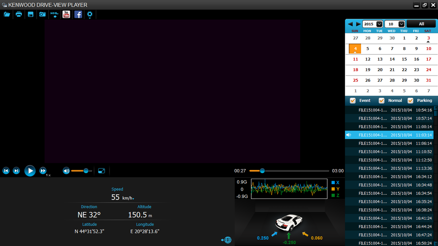This screenshot has width=438, height=246.
Task: Click the Z axis green legend
Action: point(335,195)
